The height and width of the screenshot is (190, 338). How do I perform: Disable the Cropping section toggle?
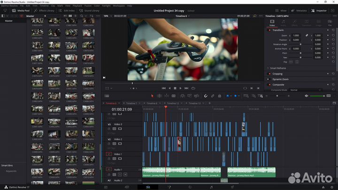tap(269, 74)
